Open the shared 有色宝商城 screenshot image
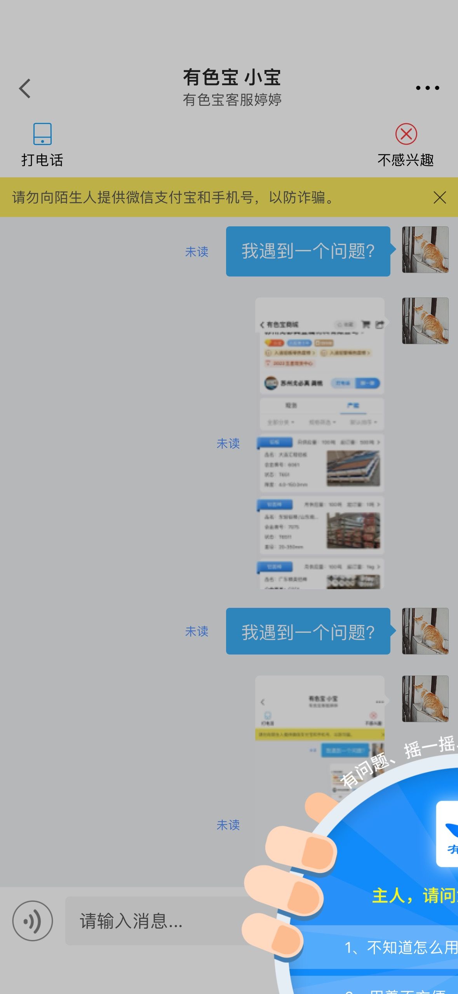The width and height of the screenshot is (458, 994). coord(320,443)
